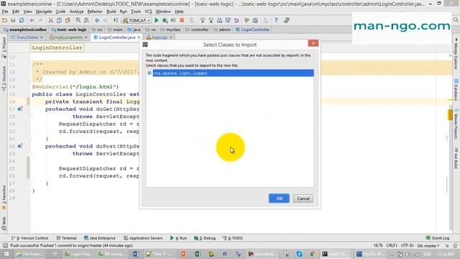This screenshot has height=259, width=460.
Task: Open the Application Servers tool window
Action: coord(143,238)
